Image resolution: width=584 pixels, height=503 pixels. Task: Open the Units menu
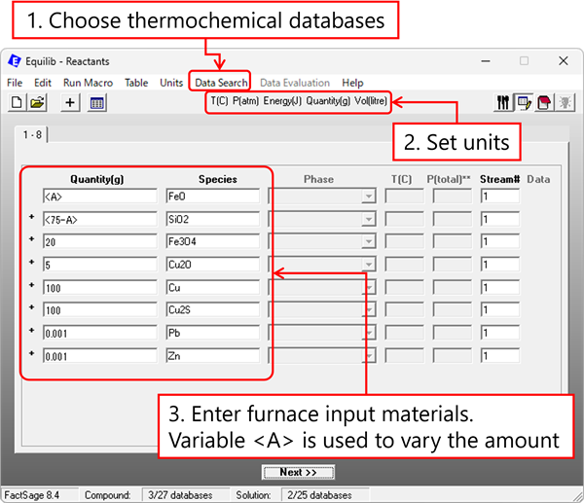pos(171,83)
